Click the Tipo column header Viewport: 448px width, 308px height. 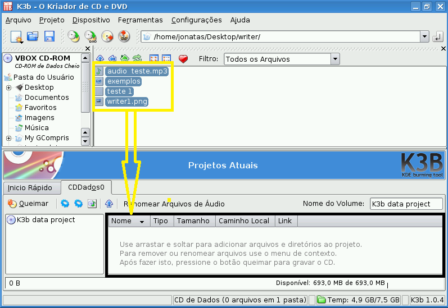coord(162,221)
